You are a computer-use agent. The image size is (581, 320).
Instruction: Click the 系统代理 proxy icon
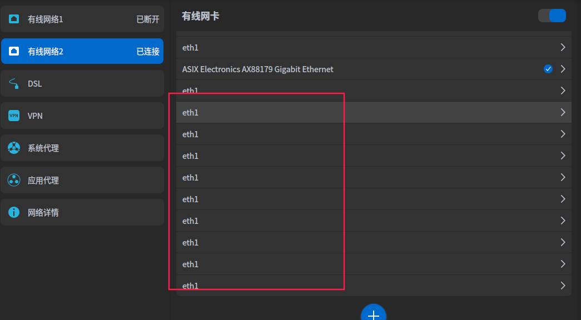(13, 148)
